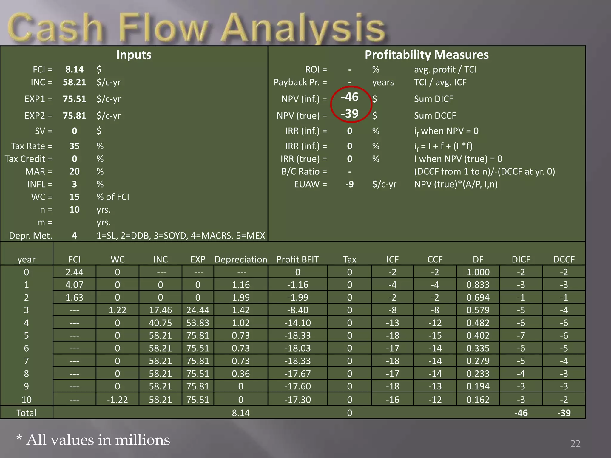Screen dimensions: 611x458
Task: Click the Inputs section header
Action: click(134, 55)
